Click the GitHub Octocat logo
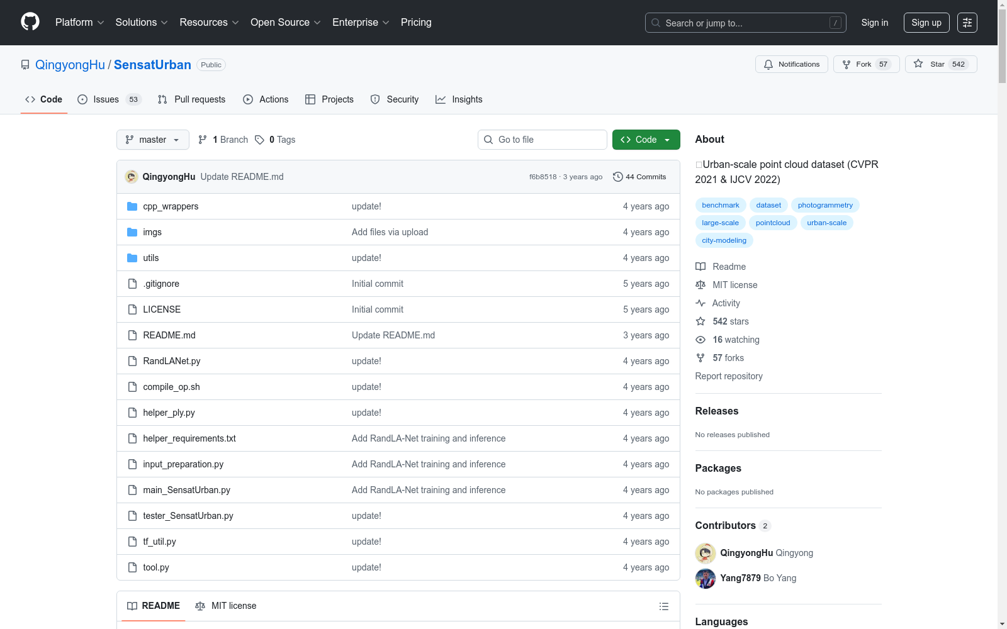1007x629 pixels. (x=30, y=22)
